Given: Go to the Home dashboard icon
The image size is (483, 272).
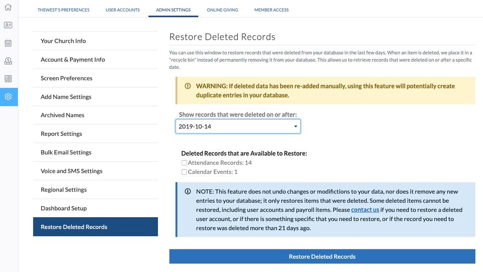Looking at the screenshot, I should [x=8, y=8].
